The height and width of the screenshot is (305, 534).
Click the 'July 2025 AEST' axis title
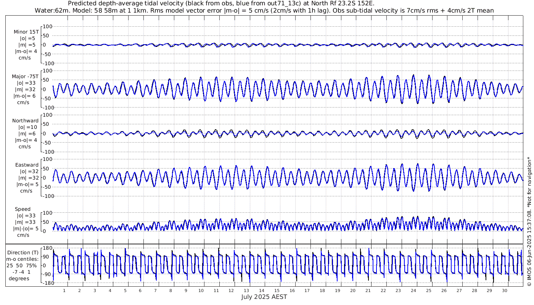tap(264, 297)
